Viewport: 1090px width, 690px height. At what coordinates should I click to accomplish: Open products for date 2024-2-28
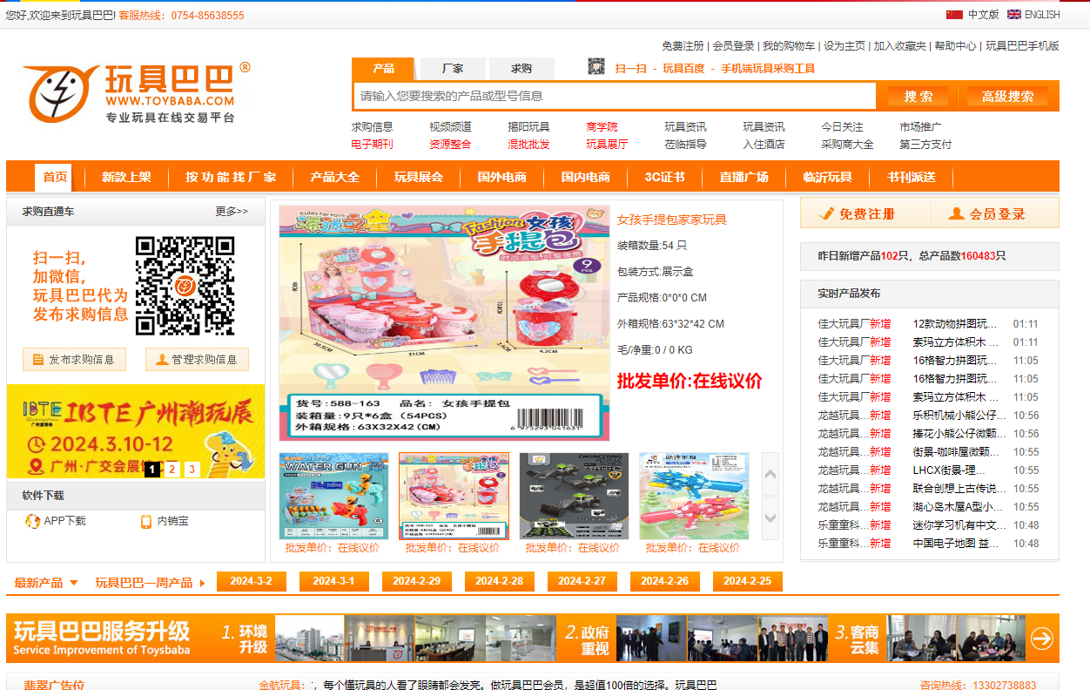pos(499,581)
